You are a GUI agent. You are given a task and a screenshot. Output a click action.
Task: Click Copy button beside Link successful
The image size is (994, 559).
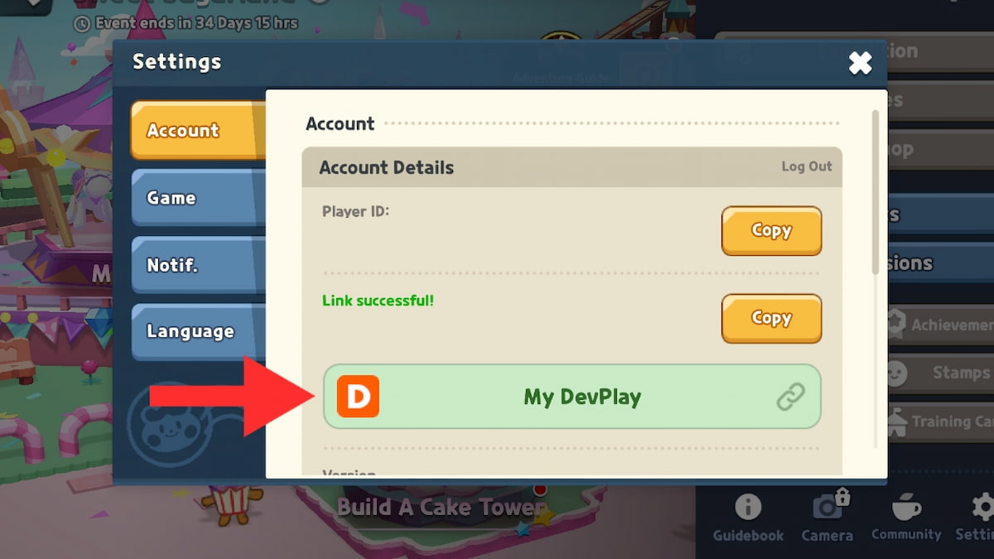[x=771, y=318]
